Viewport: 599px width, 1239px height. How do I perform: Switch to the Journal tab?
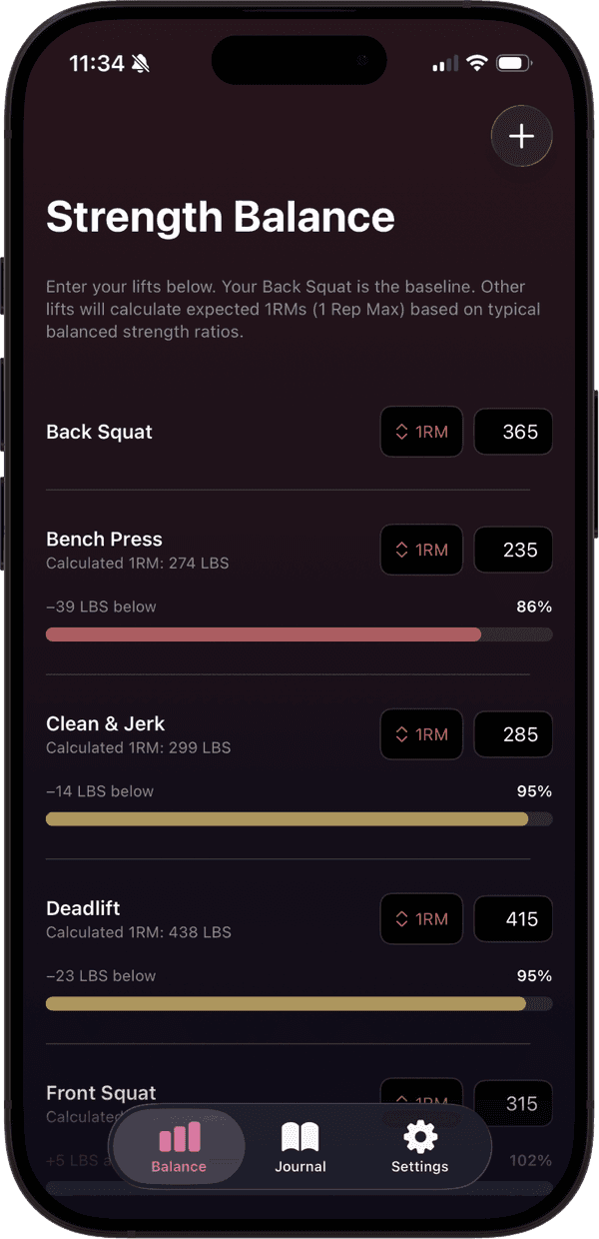click(x=300, y=1147)
